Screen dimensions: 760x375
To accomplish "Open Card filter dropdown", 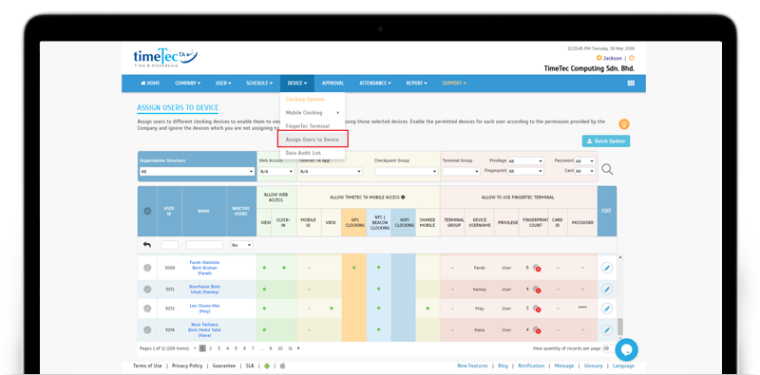I will (585, 171).
